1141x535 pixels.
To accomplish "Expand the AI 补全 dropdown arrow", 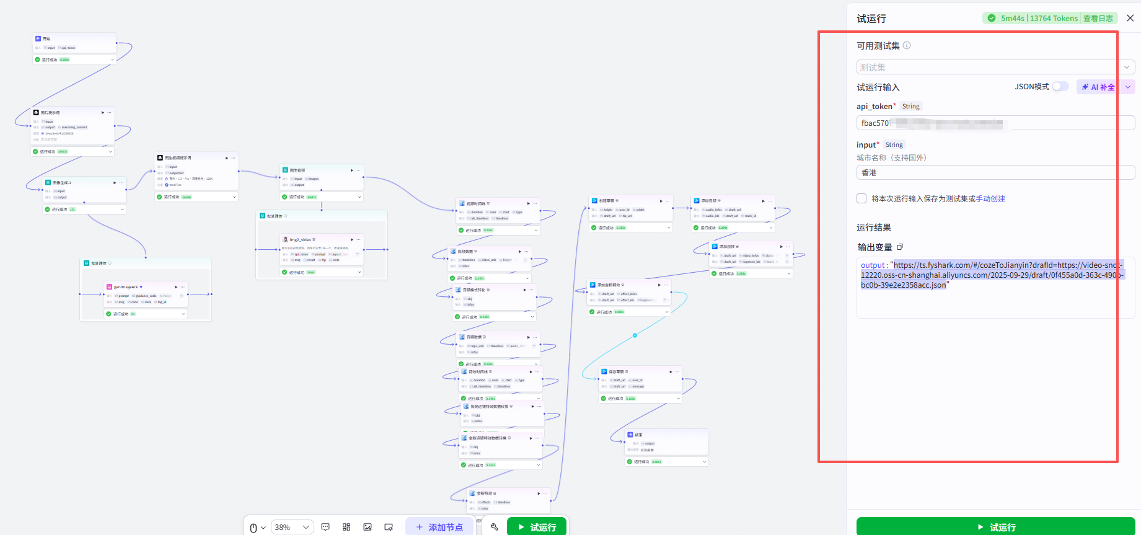I will coord(1128,87).
